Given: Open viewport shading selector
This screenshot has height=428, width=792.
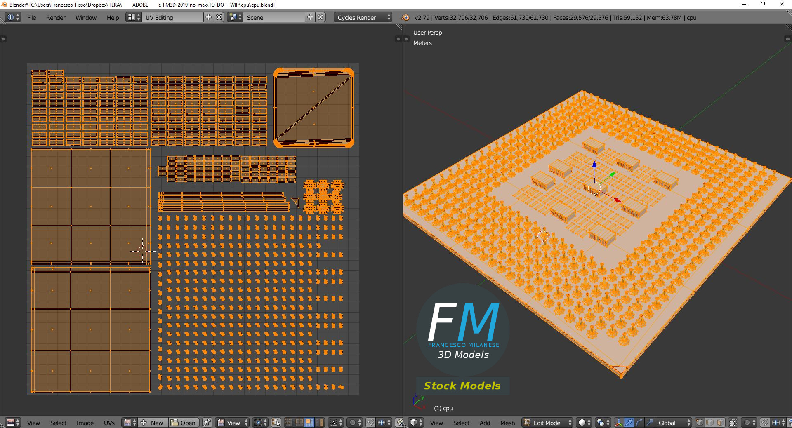Looking at the screenshot, I should tap(584, 423).
